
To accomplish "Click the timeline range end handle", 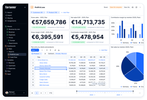I will point(133,91).
